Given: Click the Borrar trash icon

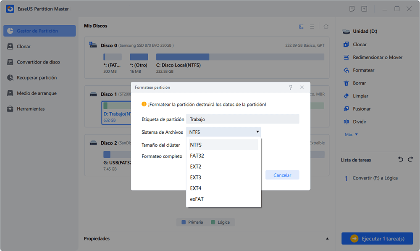Looking at the screenshot, I should tap(346, 83).
